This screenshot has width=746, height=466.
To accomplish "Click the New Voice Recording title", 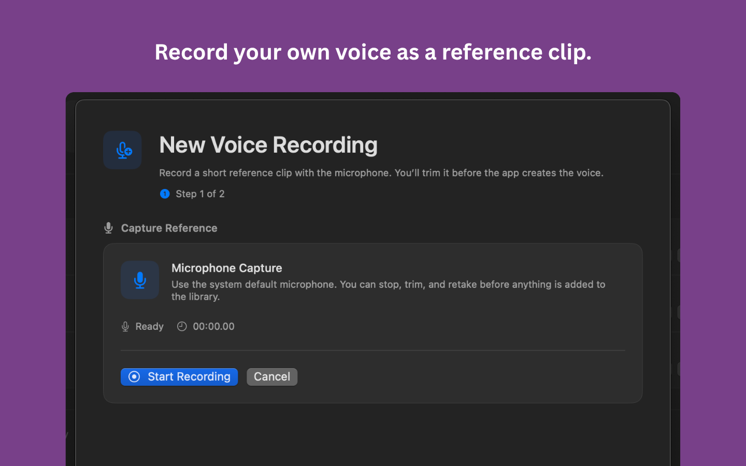I will click(268, 145).
